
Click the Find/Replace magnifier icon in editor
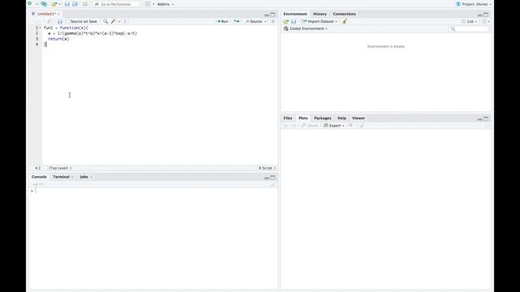tap(106, 22)
